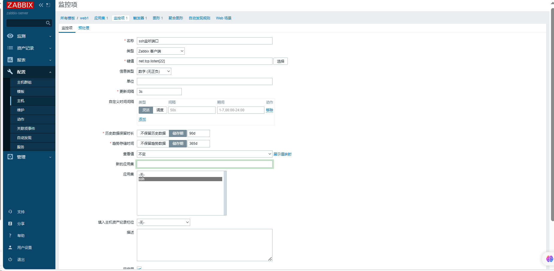Collapse the sidebar with double-arrow icon

coord(41,5)
